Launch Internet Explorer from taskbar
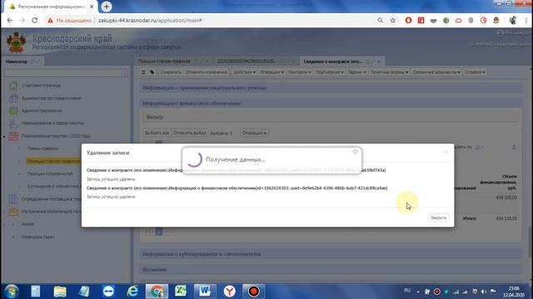 tap(132, 292)
